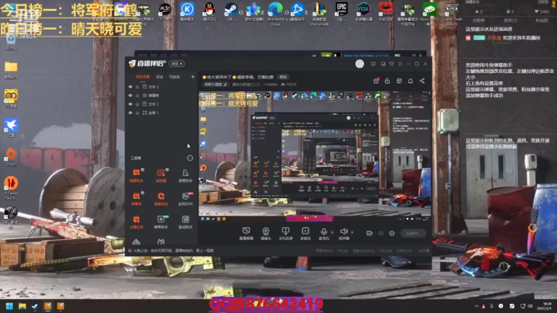Click the record video icon near settings

click(x=370, y=233)
